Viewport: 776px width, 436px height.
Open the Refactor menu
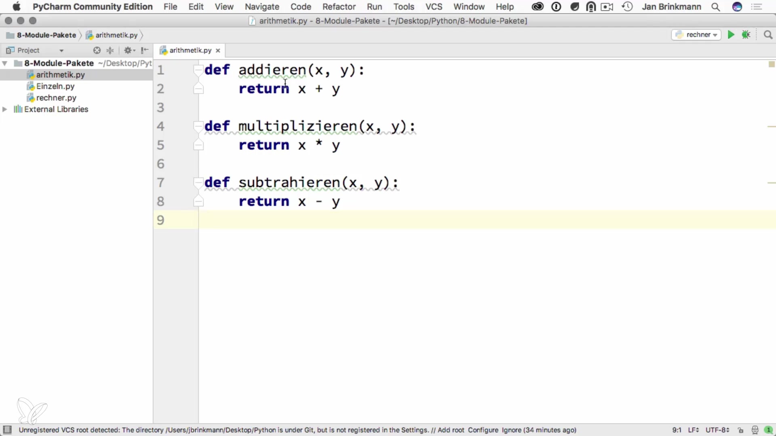[339, 7]
